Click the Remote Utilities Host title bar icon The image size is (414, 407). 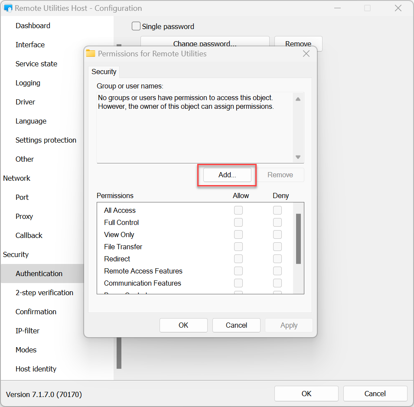pyautogui.click(x=8, y=8)
